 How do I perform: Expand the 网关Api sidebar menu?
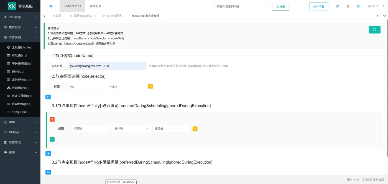20,132
